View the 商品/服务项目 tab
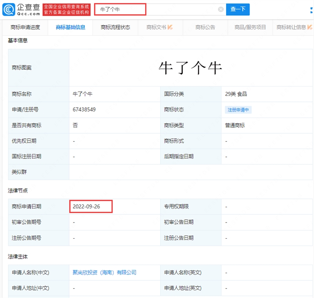 coord(250,27)
